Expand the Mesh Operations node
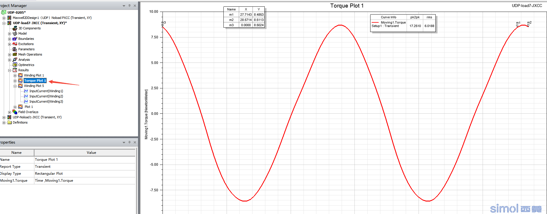Viewport: 547px width, 214px height. (9, 55)
